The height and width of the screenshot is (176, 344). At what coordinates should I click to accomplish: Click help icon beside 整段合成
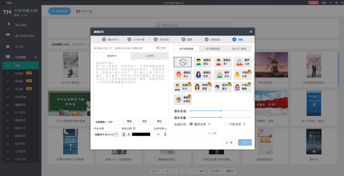(209, 124)
